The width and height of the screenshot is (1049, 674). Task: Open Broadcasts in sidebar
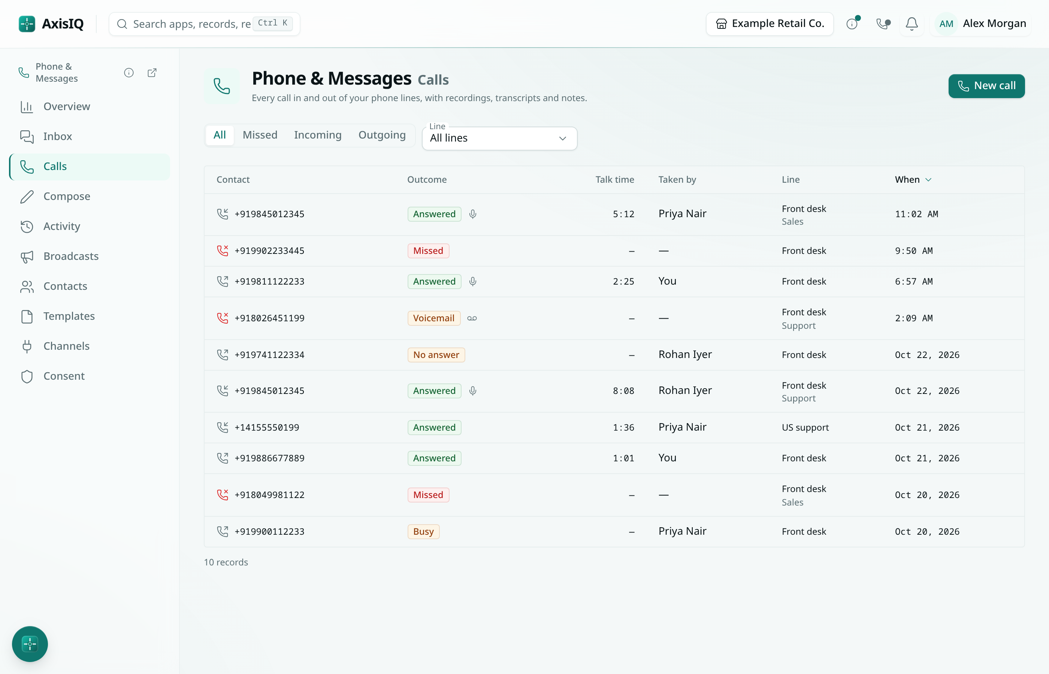pyautogui.click(x=89, y=256)
